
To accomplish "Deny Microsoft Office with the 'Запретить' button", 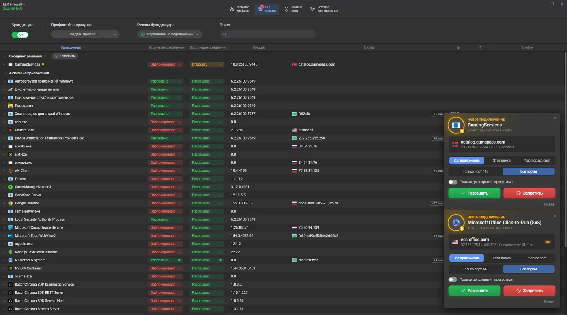I will click(529, 291).
